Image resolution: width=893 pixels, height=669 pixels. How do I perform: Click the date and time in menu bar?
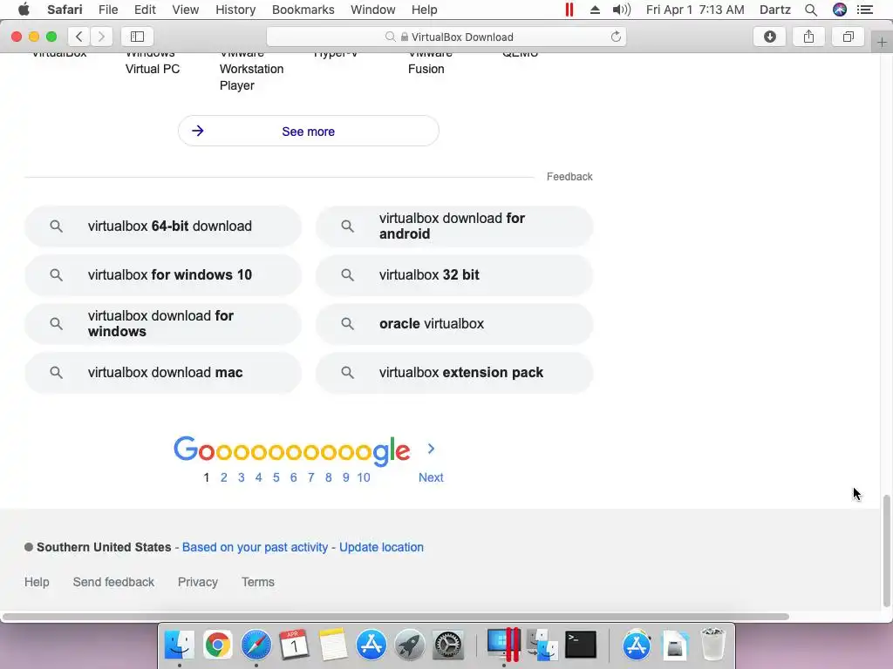[x=695, y=10]
